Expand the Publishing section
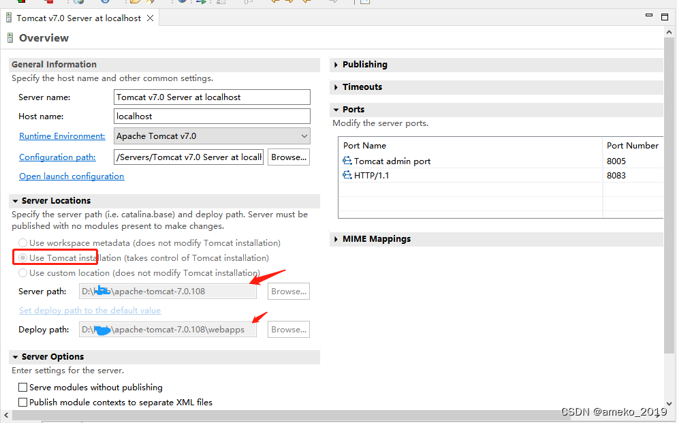 336,65
